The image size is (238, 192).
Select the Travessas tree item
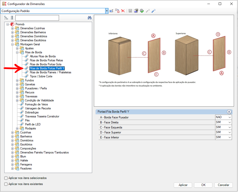[31, 96]
